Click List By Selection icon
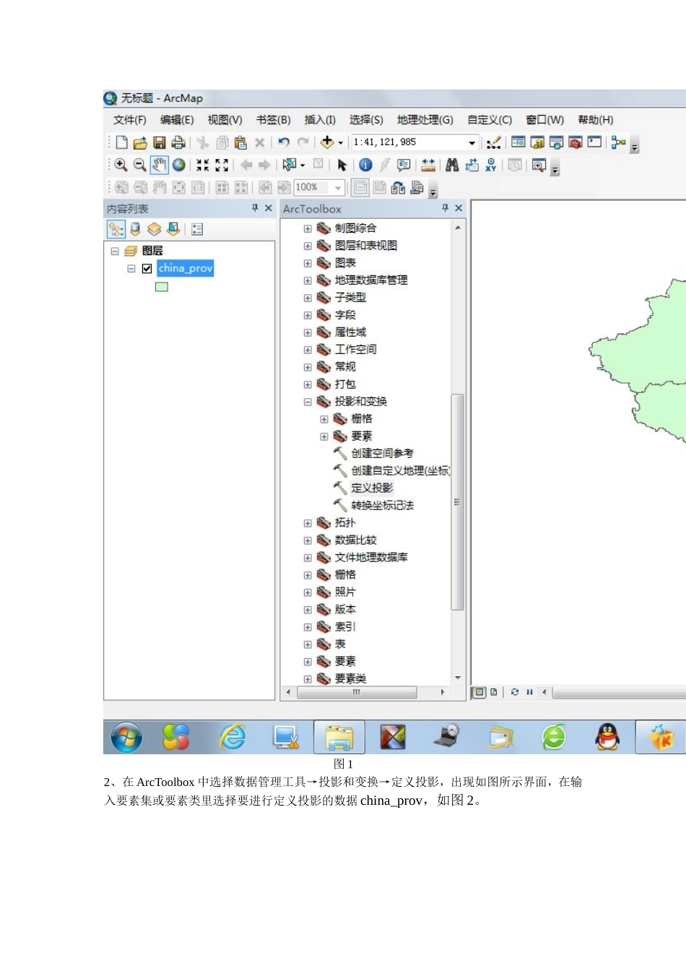Viewport: 686px width, 971px height. point(173,229)
